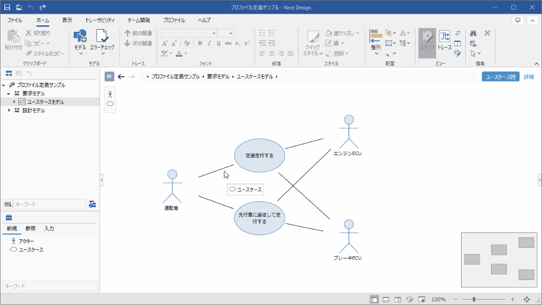Click the delete X icon in 編集
This screenshot has height=305, width=542.
487,33
